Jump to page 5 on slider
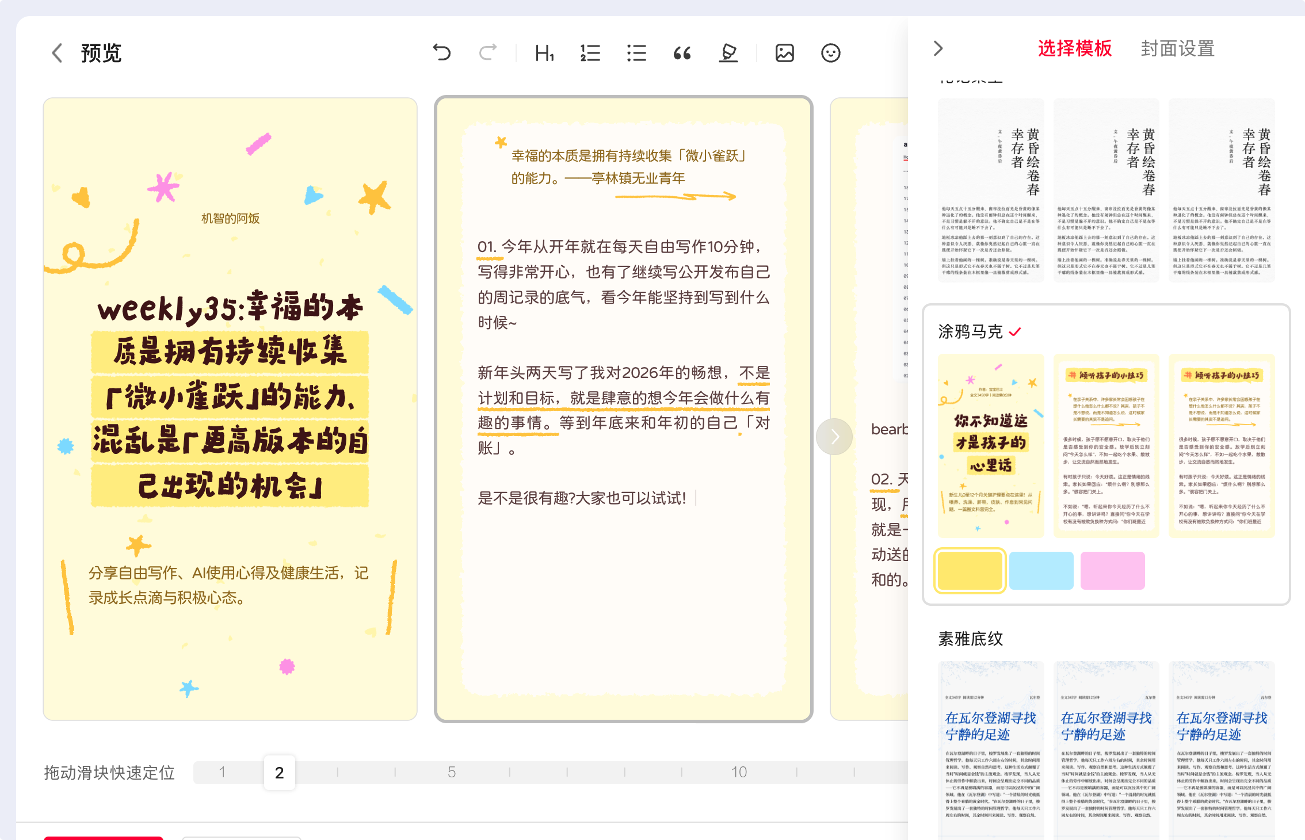This screenshot has width=1305, height=840. (x=452, y=772)
